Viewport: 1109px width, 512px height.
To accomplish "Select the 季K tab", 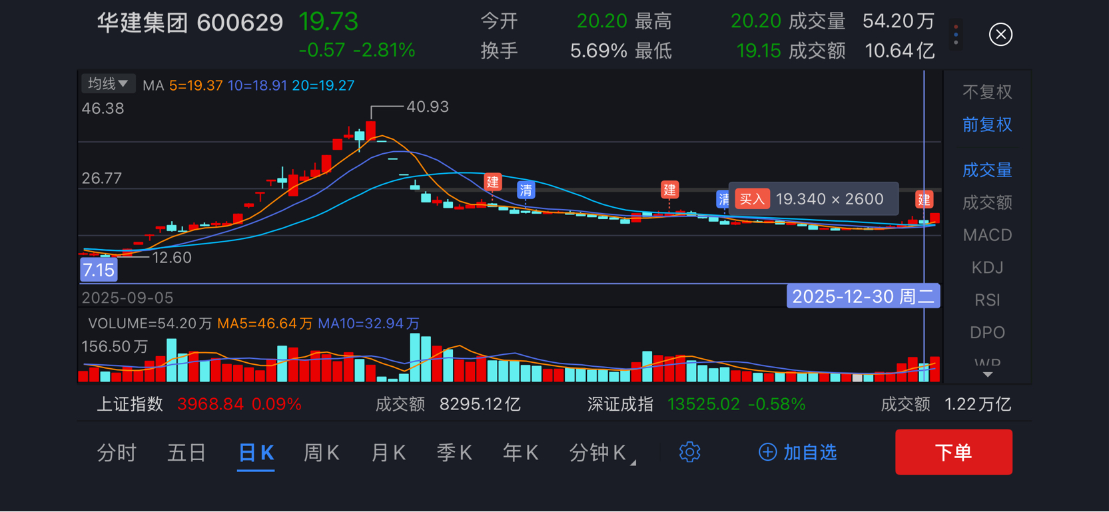I will [454, 453].
